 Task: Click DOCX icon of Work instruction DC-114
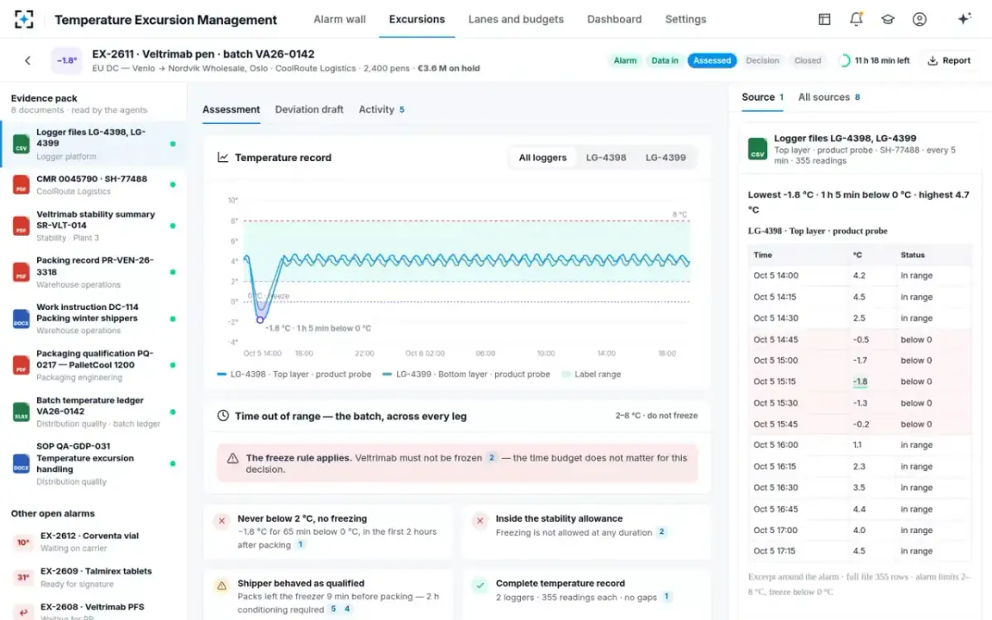pyautogui.click(x=21, y=318)
